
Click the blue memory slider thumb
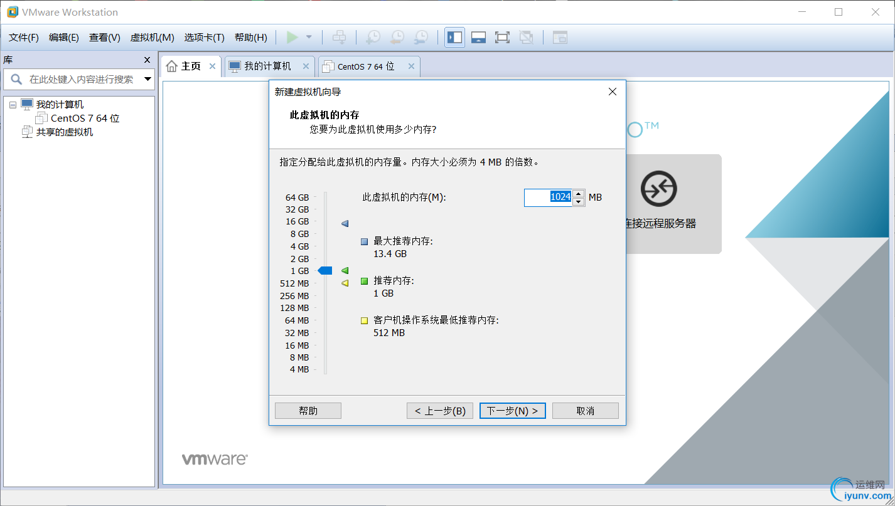coord(324,270)
